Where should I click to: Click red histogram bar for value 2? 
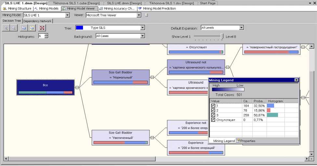pos(269,110)
